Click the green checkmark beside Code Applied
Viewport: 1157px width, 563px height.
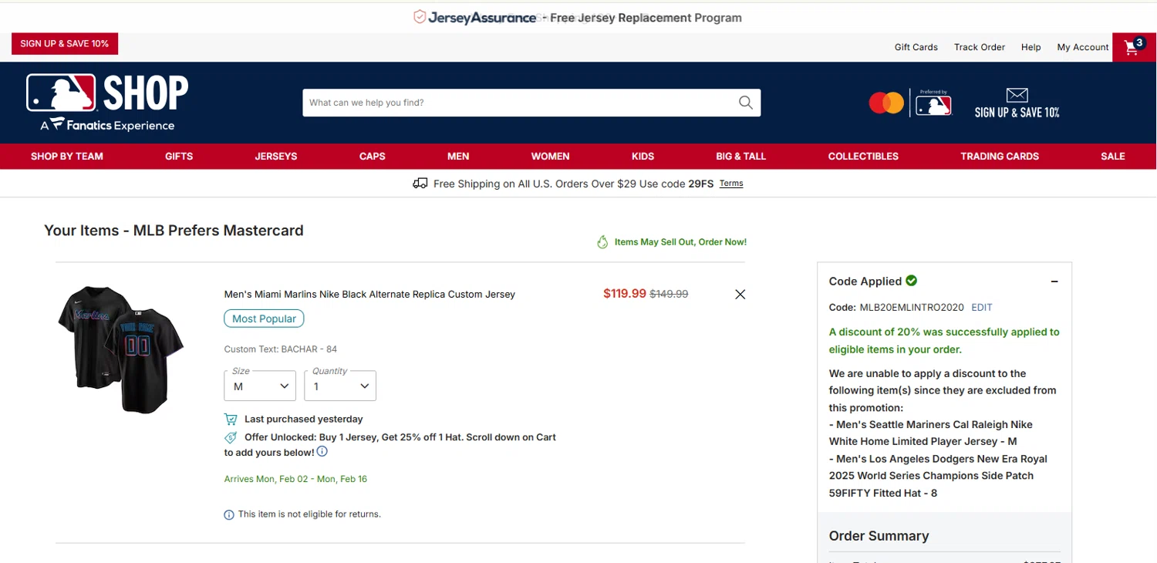pyautogui.click(x=912, y=281)
